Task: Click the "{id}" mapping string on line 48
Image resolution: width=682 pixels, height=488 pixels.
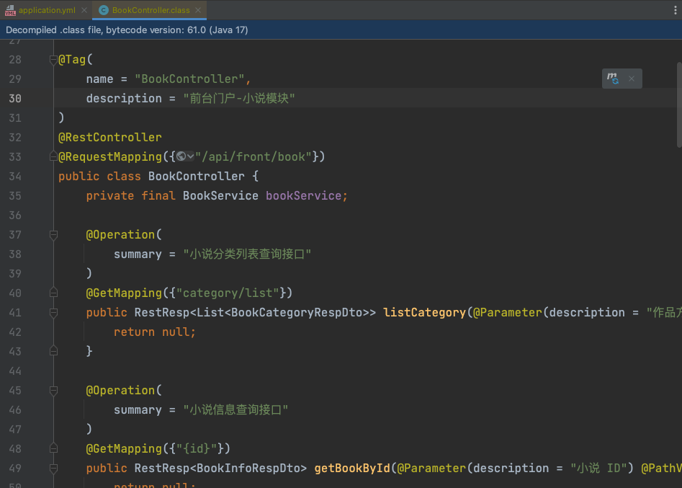Action: (197, 449)
